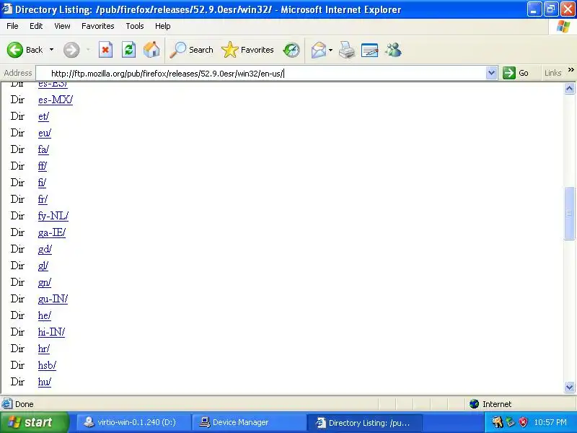
Task: Expand the Links toolbar chevron
Action: click(571, 70)
